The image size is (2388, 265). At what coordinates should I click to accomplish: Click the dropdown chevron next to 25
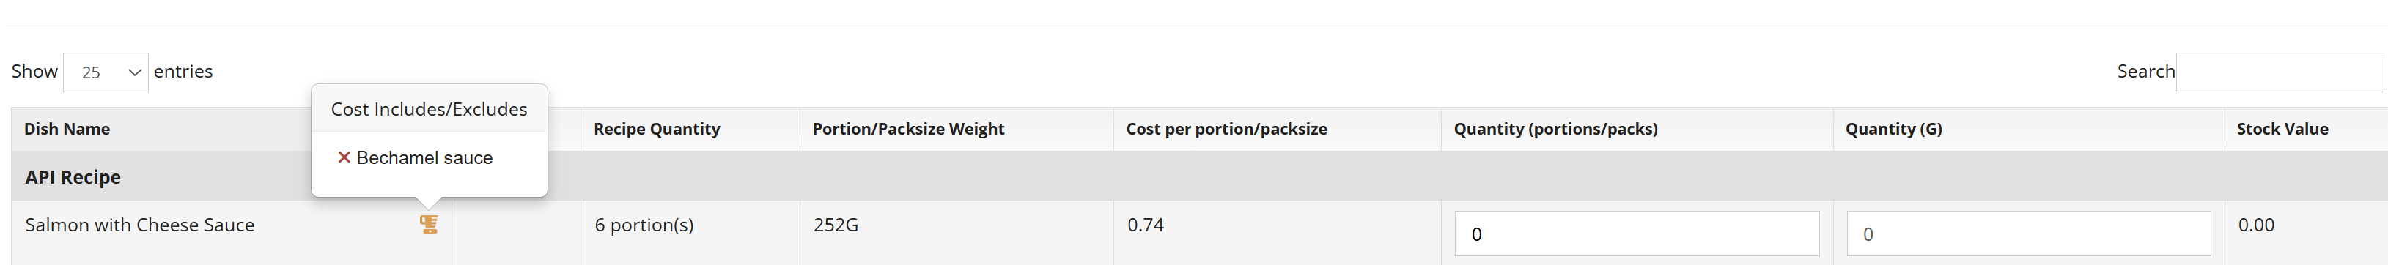click(x=134, y=72)
